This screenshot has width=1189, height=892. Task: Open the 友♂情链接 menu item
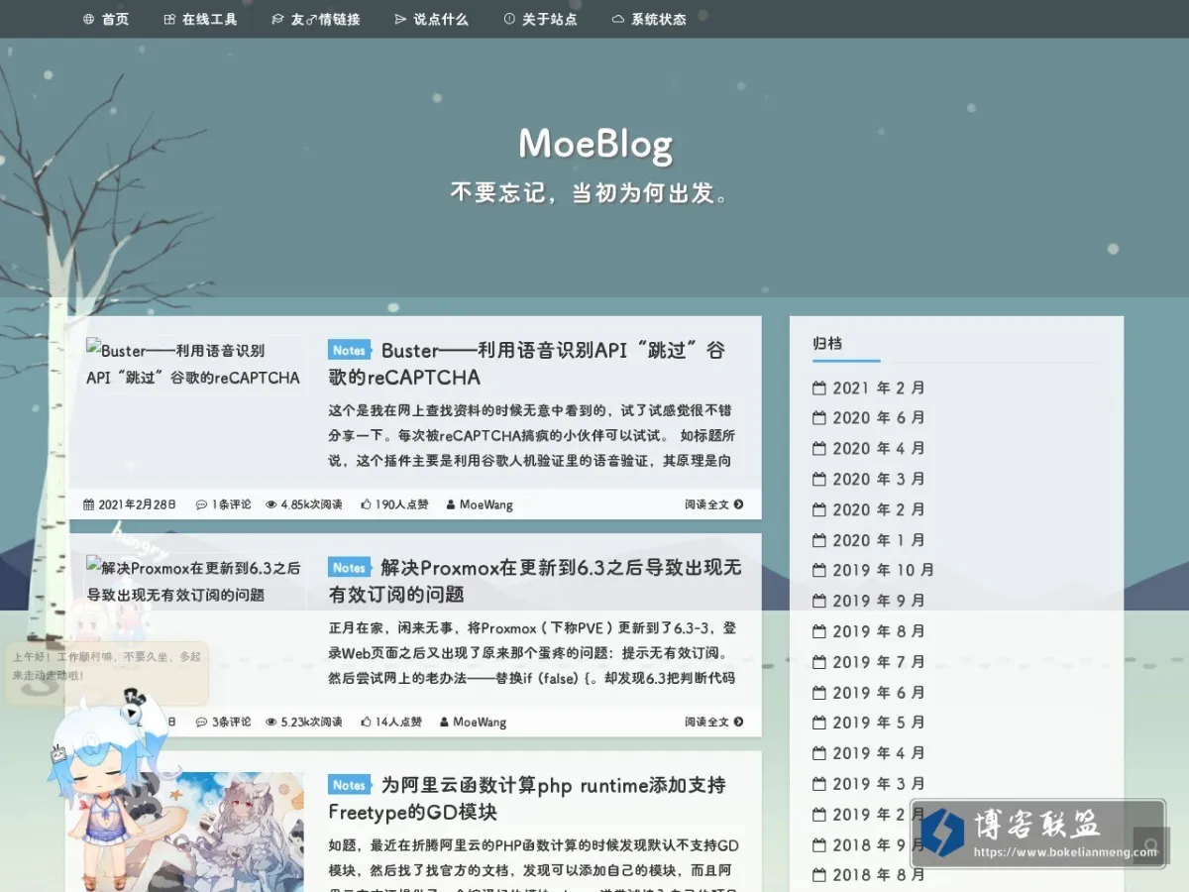(316, 19)
